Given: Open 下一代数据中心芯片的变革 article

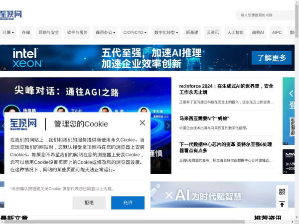Looking at the screenshot, I should 226,147.
